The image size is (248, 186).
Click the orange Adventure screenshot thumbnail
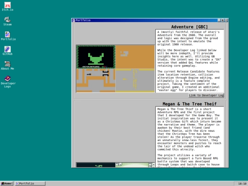tap(135, 57)
